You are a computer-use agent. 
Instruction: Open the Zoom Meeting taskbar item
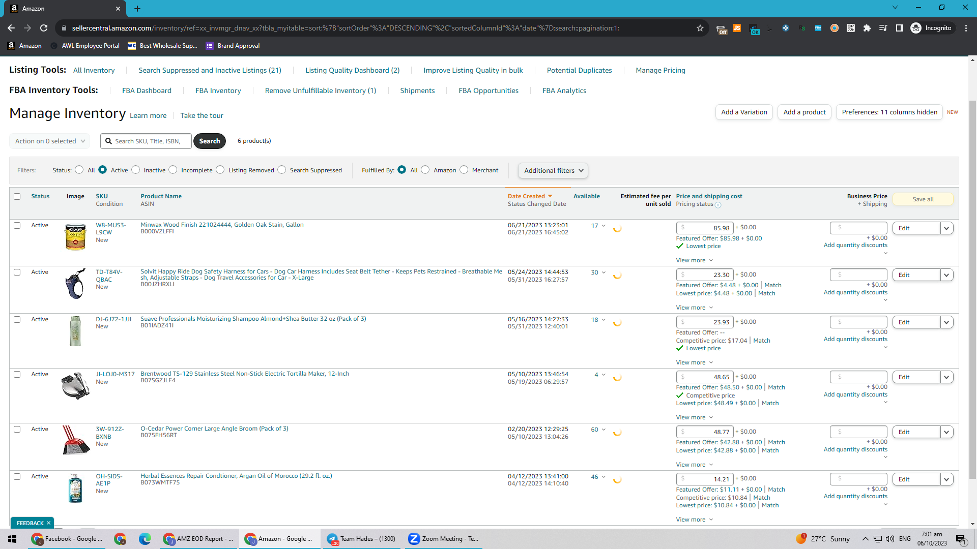point(444,539)
